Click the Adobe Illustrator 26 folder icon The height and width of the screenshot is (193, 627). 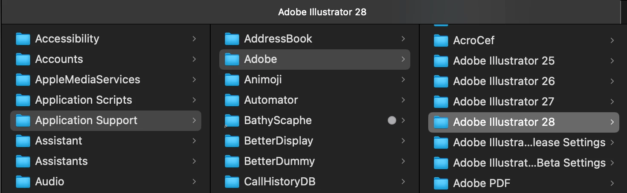[x=441, y=82]
